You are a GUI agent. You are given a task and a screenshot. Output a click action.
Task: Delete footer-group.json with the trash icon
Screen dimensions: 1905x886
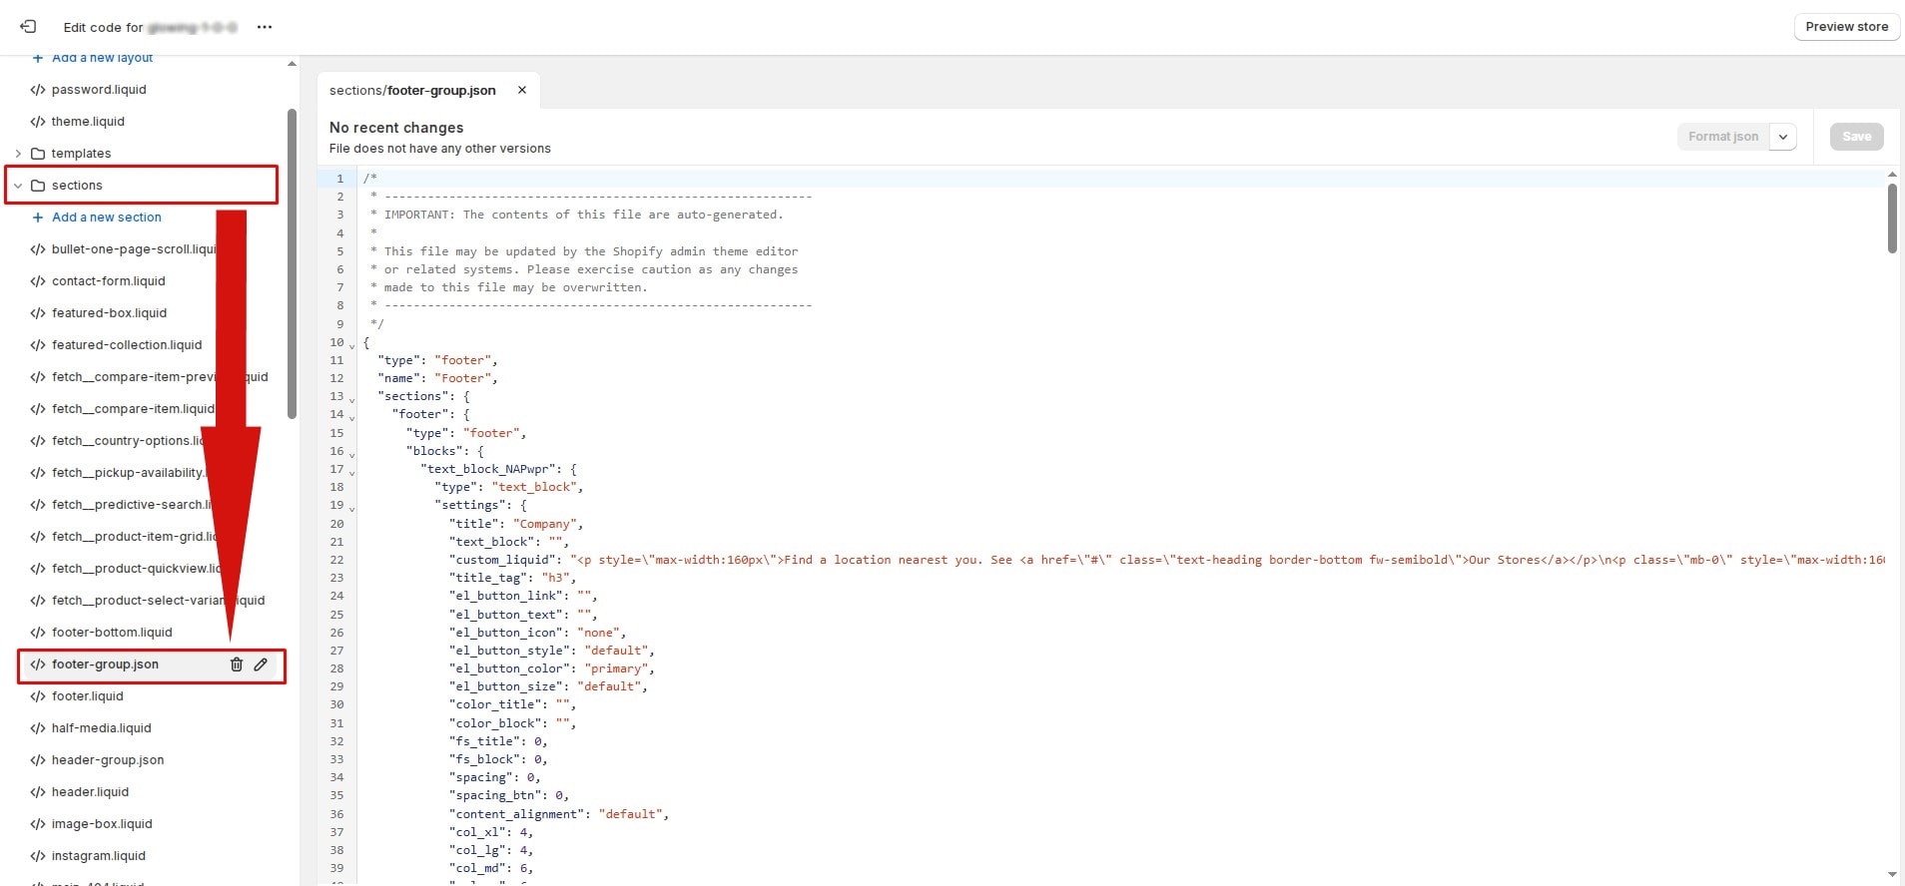[x=237, y=664]
